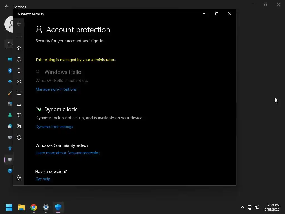The image size is (285, 214).
Task: Click Windows Security taskbar icon
Action: tap(58, 207)
